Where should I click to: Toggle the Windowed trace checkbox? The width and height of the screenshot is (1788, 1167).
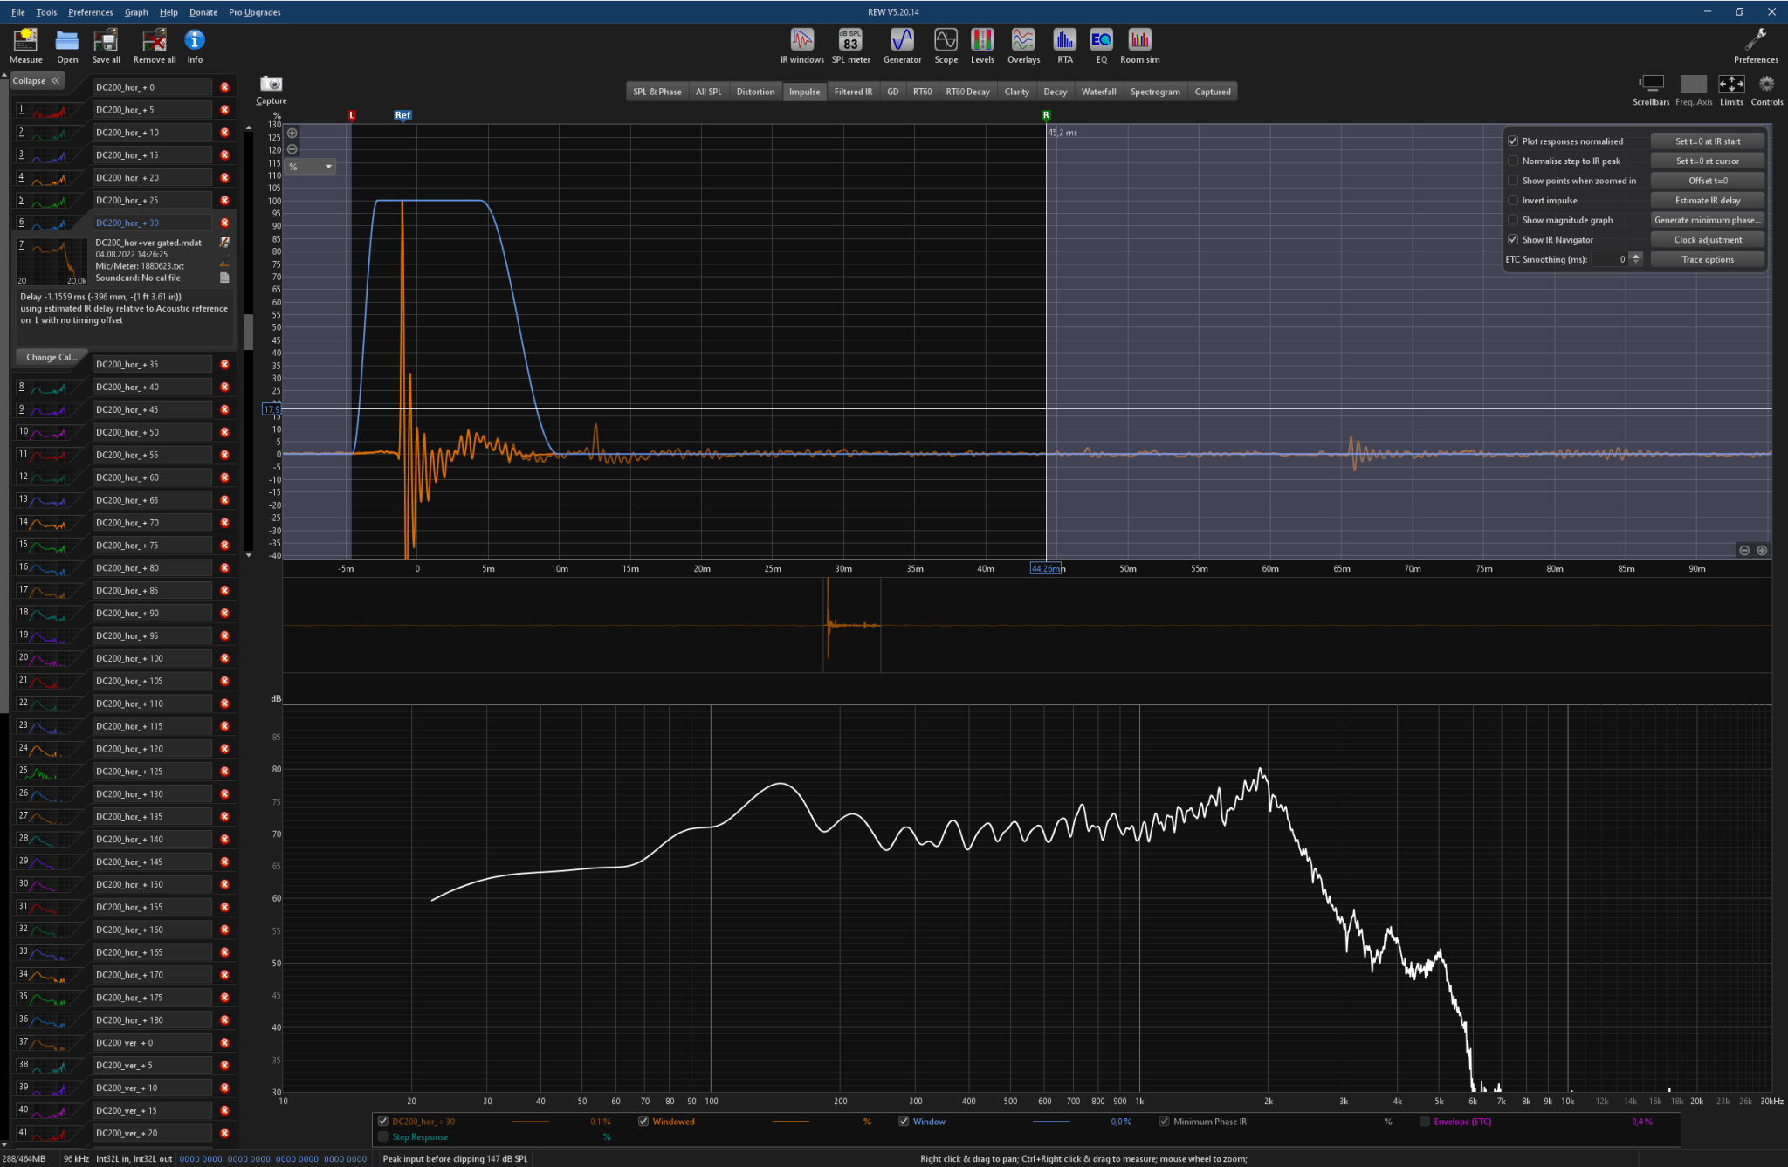coord(643,1122)
